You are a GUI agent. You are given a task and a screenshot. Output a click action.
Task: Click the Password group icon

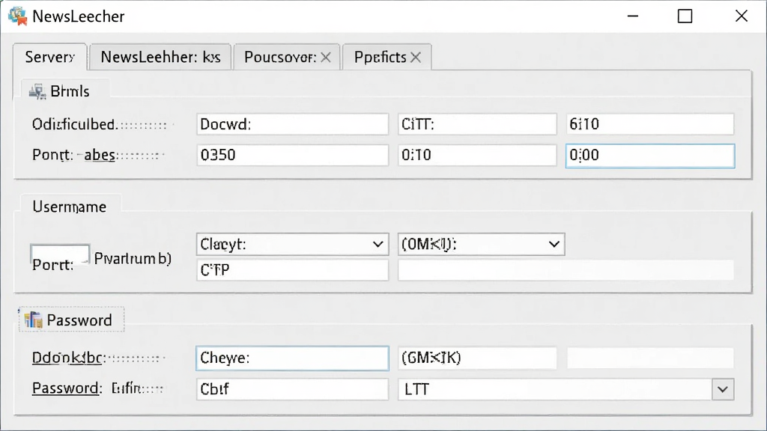click(33, 320)
